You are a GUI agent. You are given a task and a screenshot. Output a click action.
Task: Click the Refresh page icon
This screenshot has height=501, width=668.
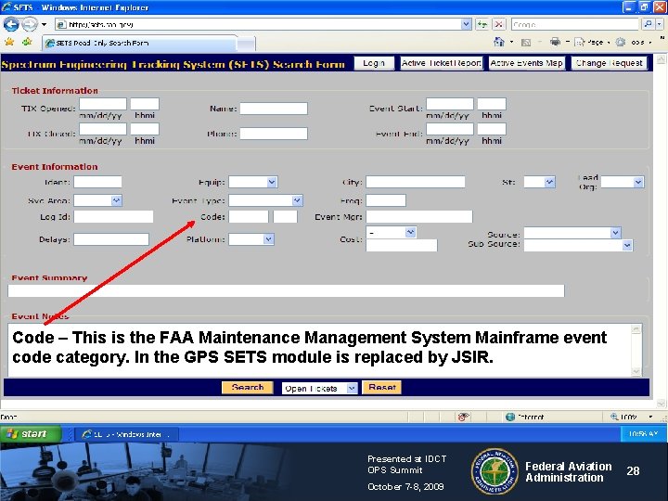click(x=482, y=24)
